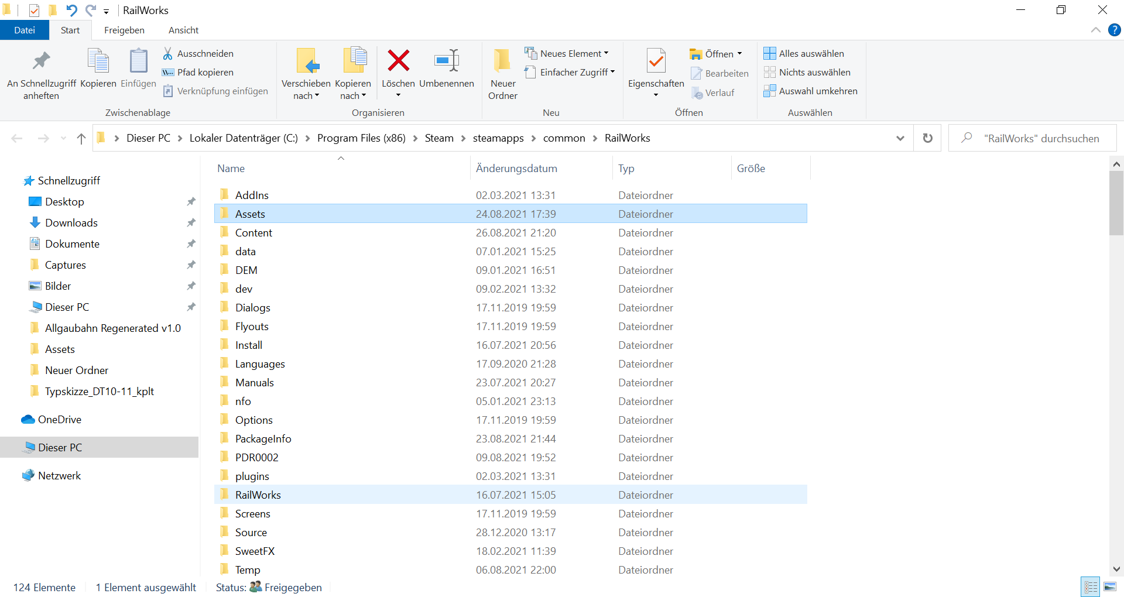Click the scroll down arrow in file list
1124x597 pixels.
click(x=1116, y=569)
